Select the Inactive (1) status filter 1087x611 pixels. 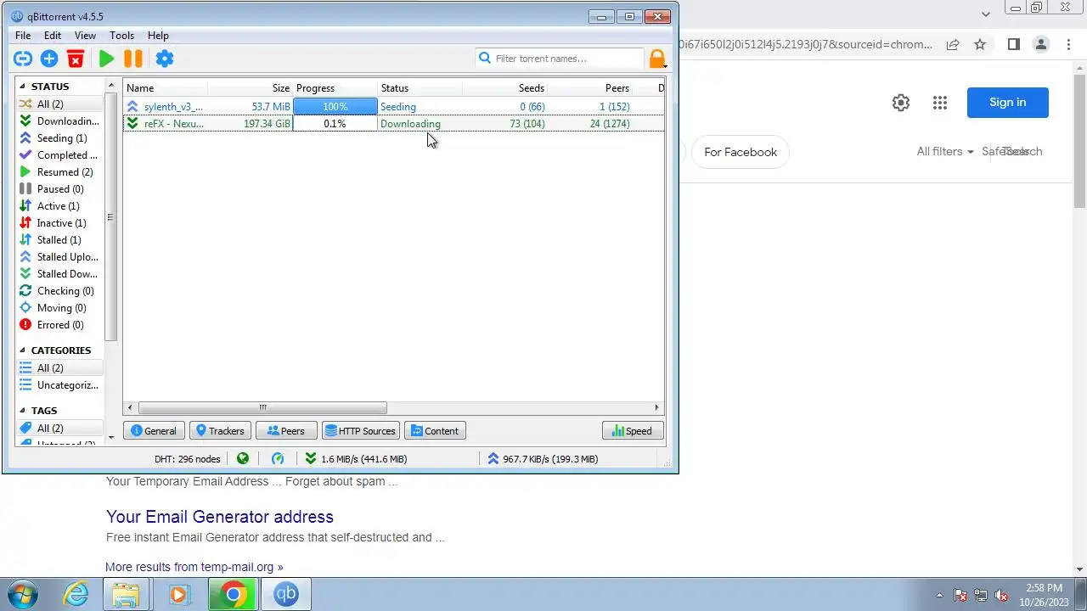coord(59,223)
